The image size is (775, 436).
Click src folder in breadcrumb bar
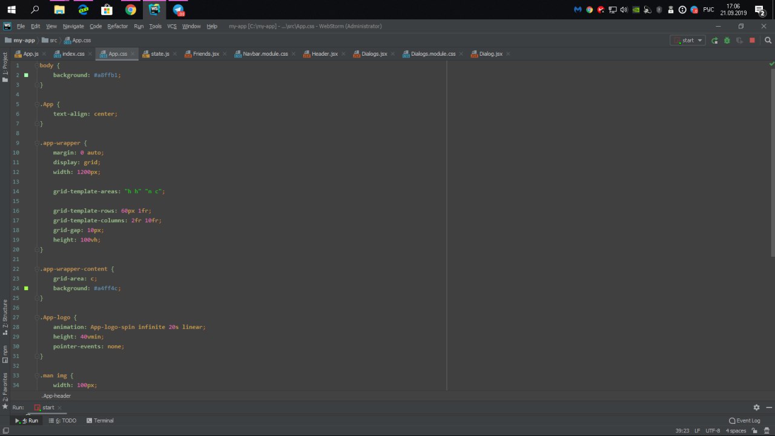[x=50, y=41]
